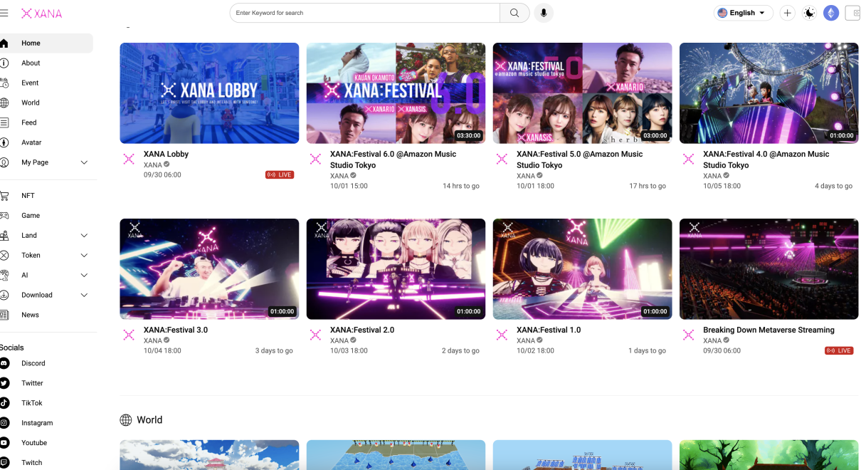Expand the My Page submenu chevron
Screen dimensions: 861x470
tap(84, 162)
